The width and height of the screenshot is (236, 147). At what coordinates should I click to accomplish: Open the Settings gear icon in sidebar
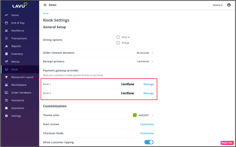(6, 116)
